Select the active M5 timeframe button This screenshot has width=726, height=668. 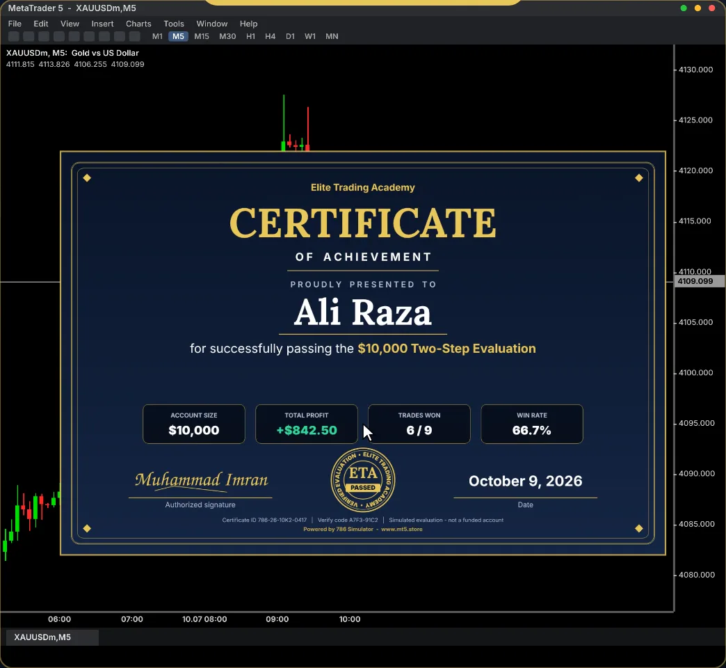pyautogui.click(x=178, y=36)
